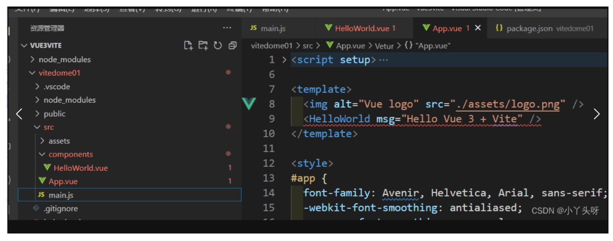Click the ./assets/logo.png path link
Screen dimensions: 613x241
click(507, 104)
